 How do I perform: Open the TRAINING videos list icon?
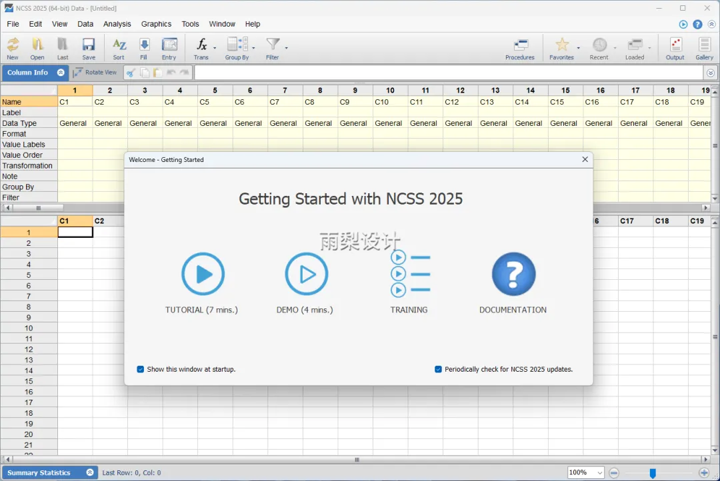[410, 274]
